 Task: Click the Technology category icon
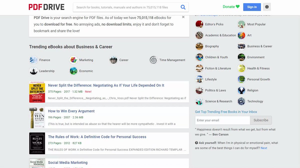coord(241,101)
